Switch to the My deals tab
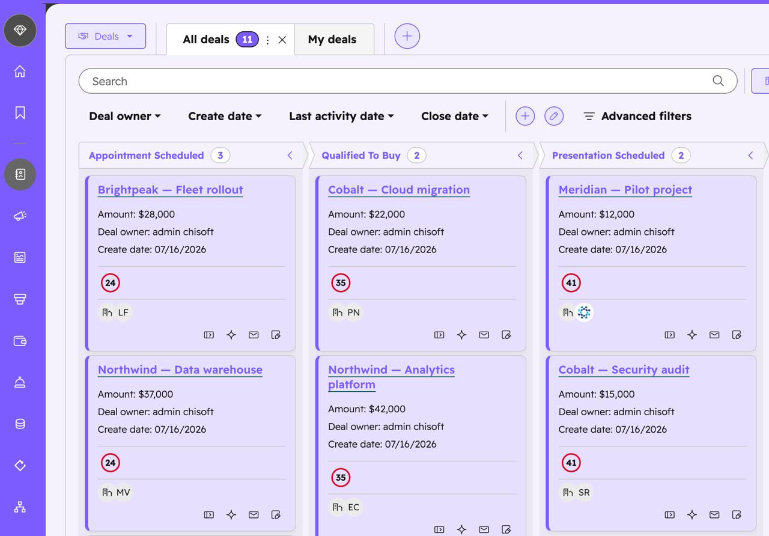769x536 pixels. pyautogui.click(x=332, y=40)
